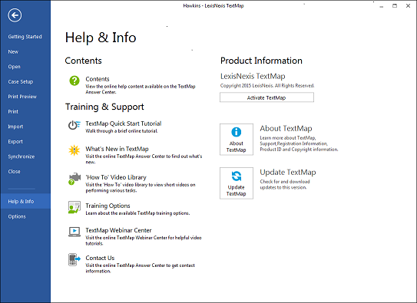This screenshot has height=303, width=417.
Task: Click the Quick Start Tutorial power icon
Action: (74, 125)
